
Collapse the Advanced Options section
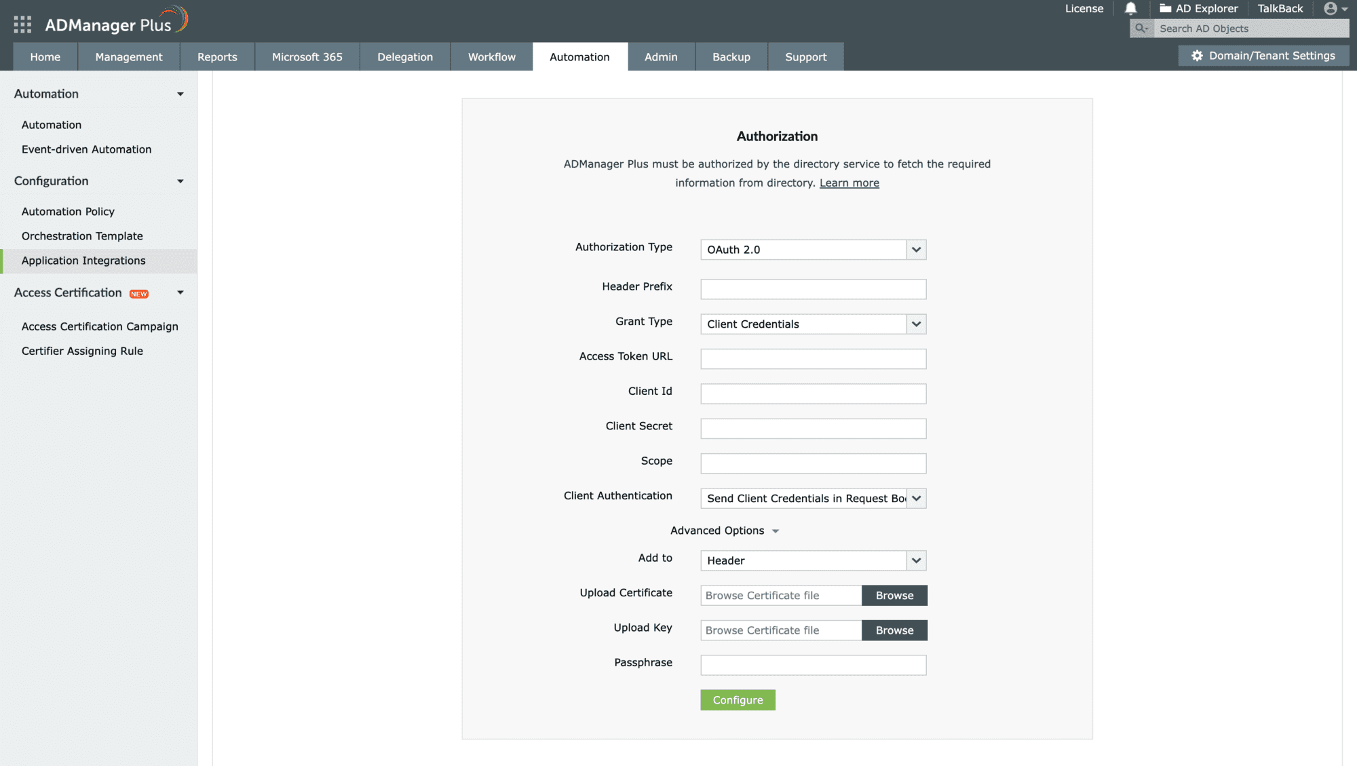pos(776,531)
